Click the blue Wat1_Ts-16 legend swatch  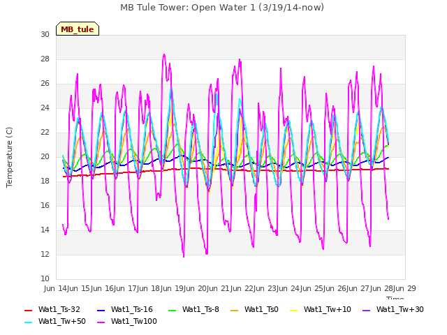point(101,310)
